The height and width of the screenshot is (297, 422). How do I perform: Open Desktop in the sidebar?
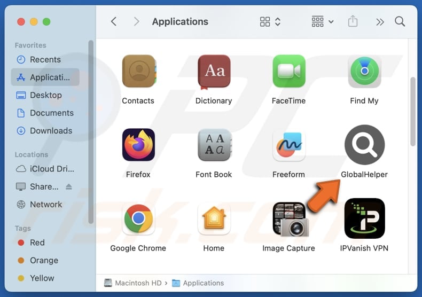pos(45,95)
